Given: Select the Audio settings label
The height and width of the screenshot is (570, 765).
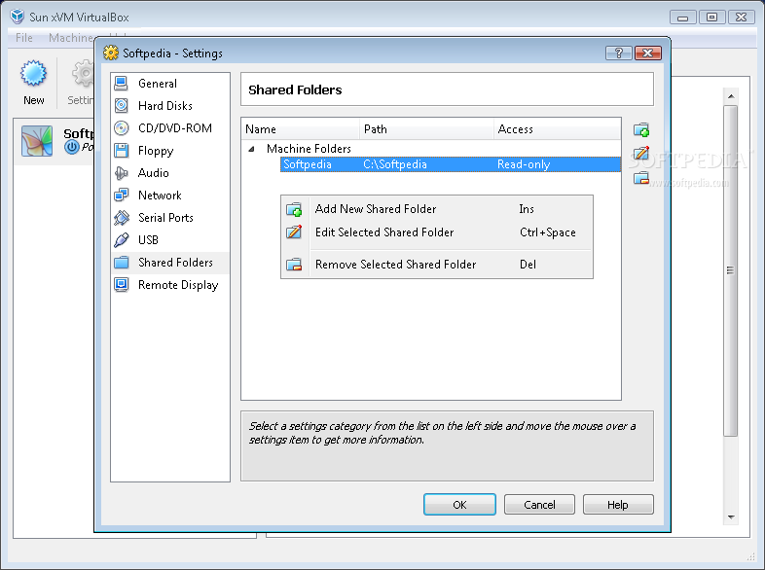Looking at the screenshot, I should pyautogui.click(x=154, y=173).
